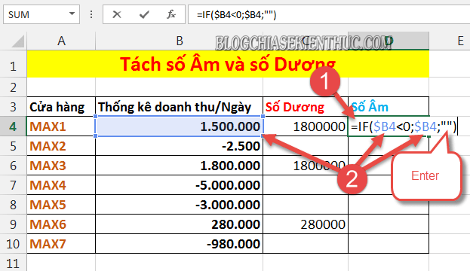Click the cell with 280.000
The width and height of the screenshot is (470, 271).
point(180,224)
